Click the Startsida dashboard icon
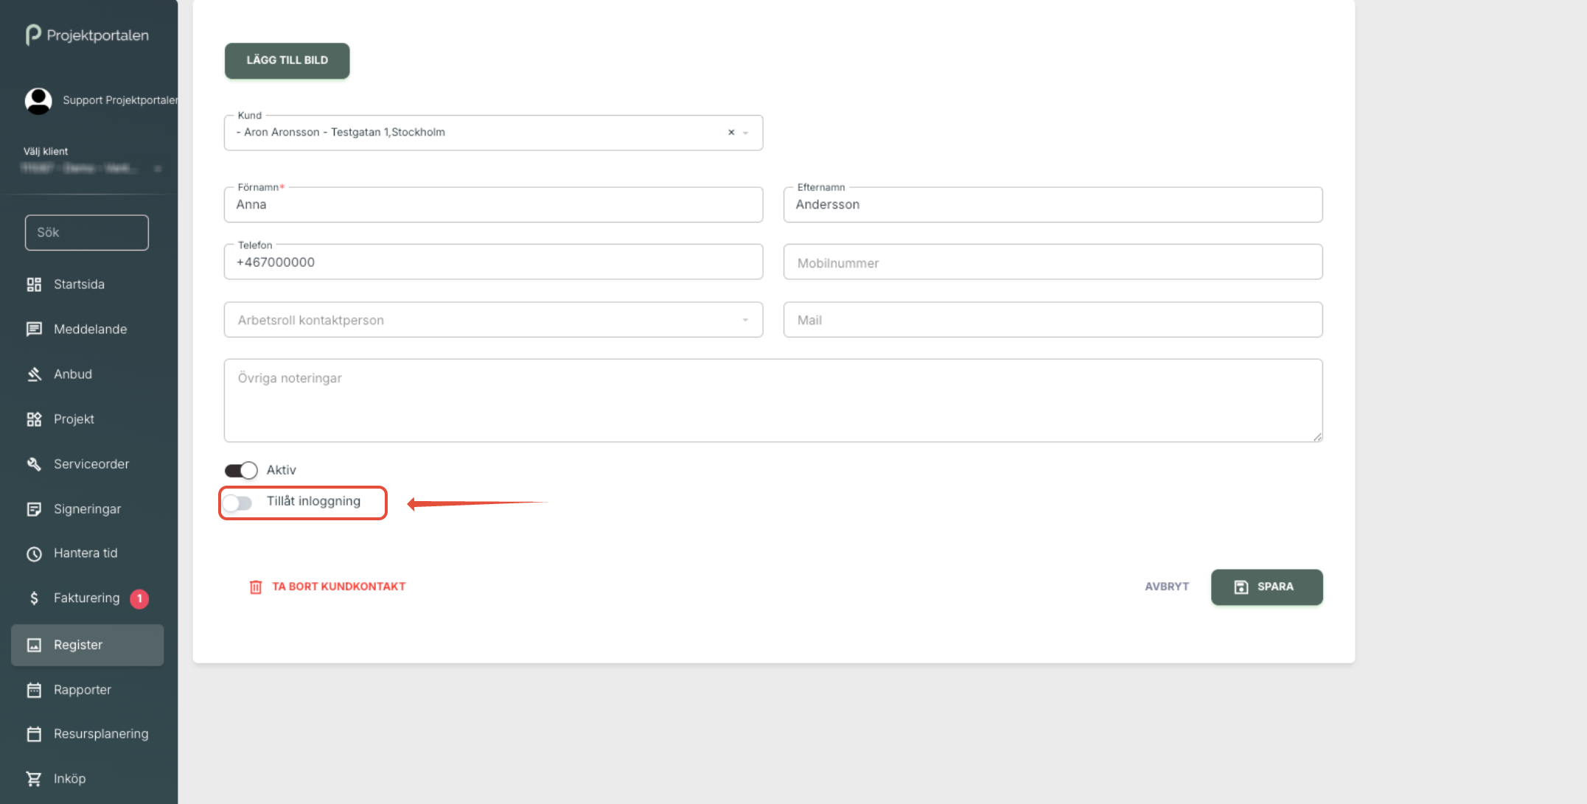This screenshot has width=1587, height=804. click(x=34, y=284)
